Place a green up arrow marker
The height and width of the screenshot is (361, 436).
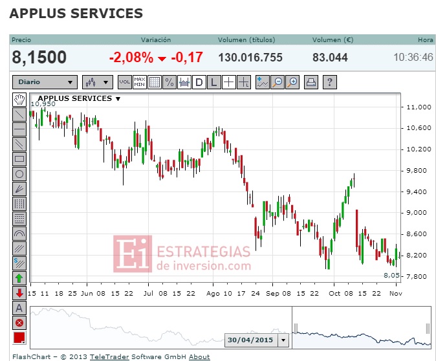click(x=19, y=278)
